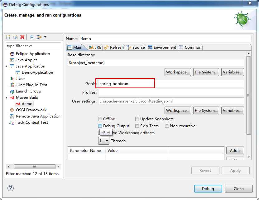This screenshot has width=259, height=200.
Task: Click the Duplicate launch configuration icon
Action: click(15, 37)
